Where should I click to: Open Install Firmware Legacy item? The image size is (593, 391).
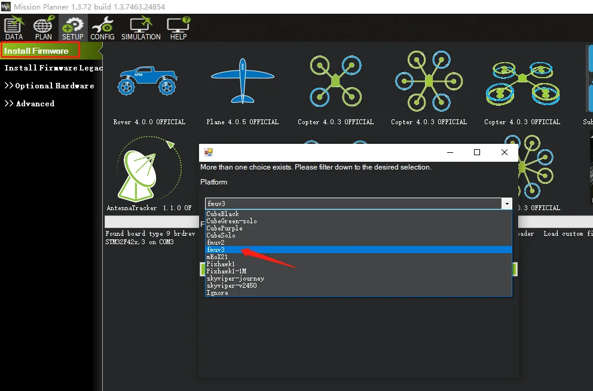[x=53, y=67]
